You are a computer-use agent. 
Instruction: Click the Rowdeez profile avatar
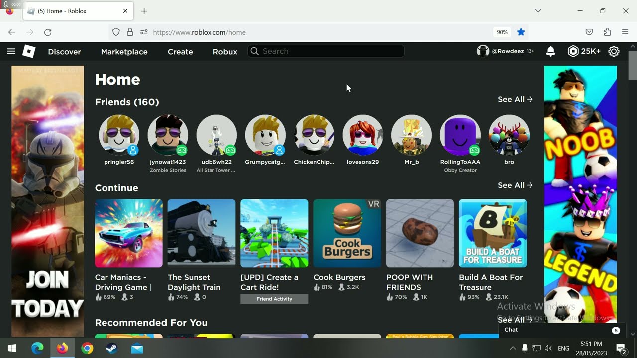coord(483,51)
